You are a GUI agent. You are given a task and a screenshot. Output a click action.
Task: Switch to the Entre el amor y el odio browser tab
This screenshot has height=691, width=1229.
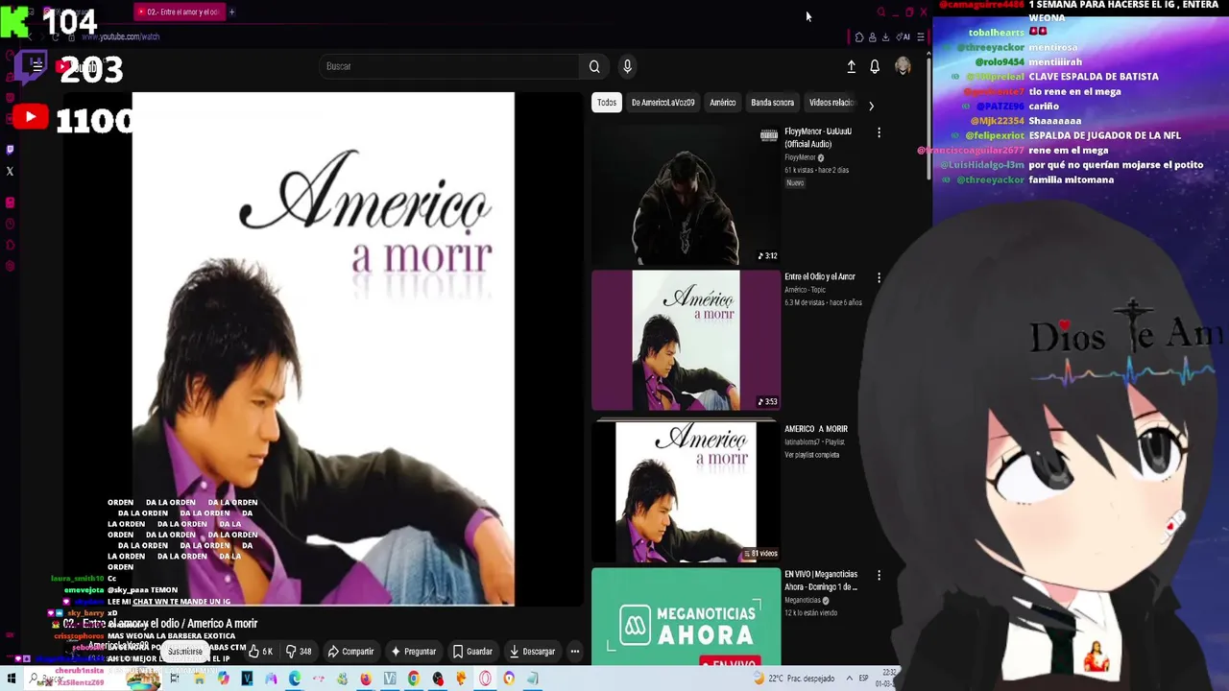pos(179,12)
